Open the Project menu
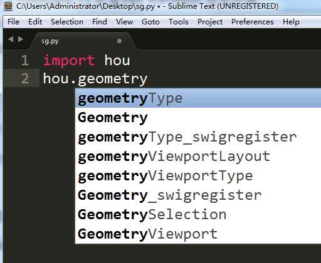Screen dimensions: 321x263 [x=210, y=22]
